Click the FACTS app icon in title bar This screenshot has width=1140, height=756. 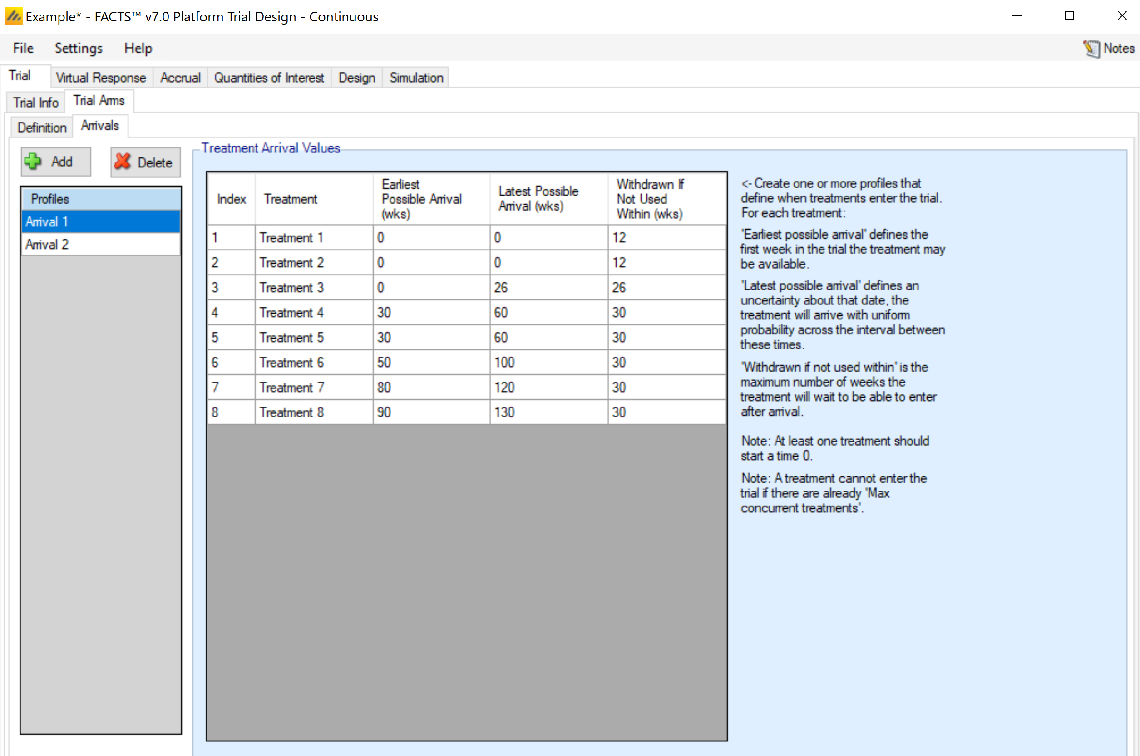(x=13, y=16)
